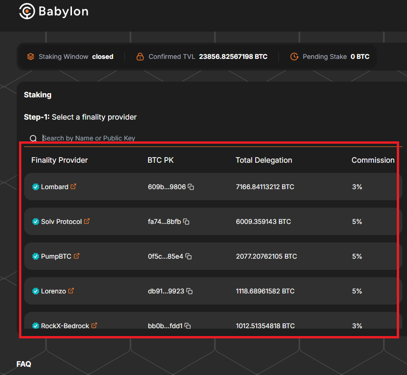
Task: Open RockX-Bedrock external link icon
Action: [x=94, y=325]
